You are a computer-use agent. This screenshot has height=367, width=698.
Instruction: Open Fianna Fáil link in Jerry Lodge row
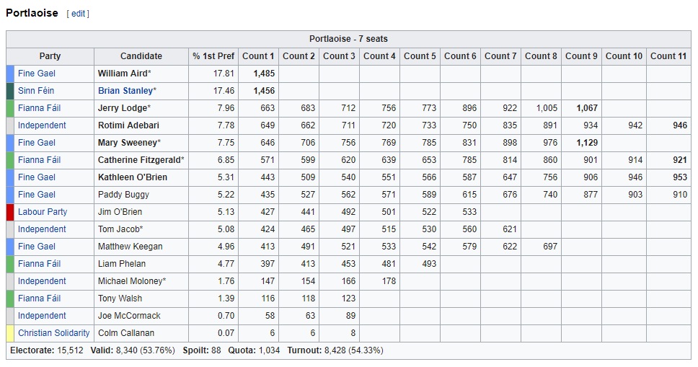click(x=39, y=108)
